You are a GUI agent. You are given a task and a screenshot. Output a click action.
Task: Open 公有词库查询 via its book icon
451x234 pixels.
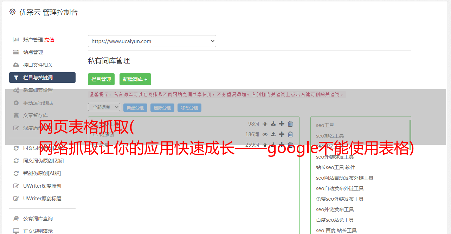(16, 219)
